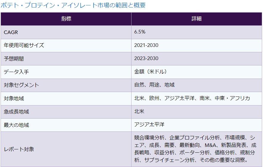Click the regions list starting with 北米、欧州

192,98
